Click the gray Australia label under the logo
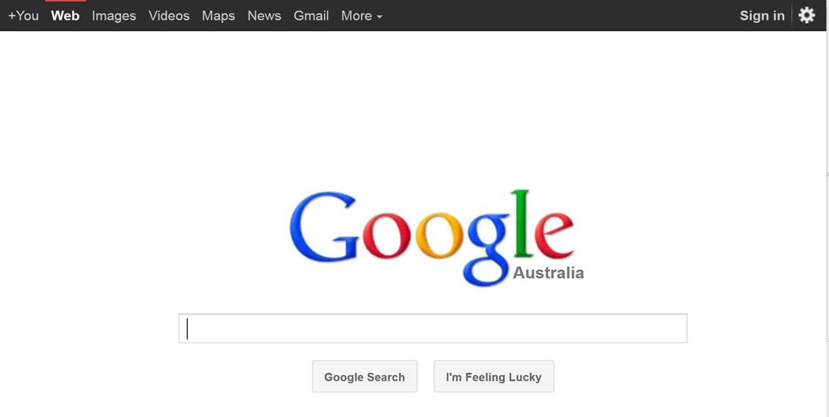Screen dimensions: 829x417 point(548,272)
